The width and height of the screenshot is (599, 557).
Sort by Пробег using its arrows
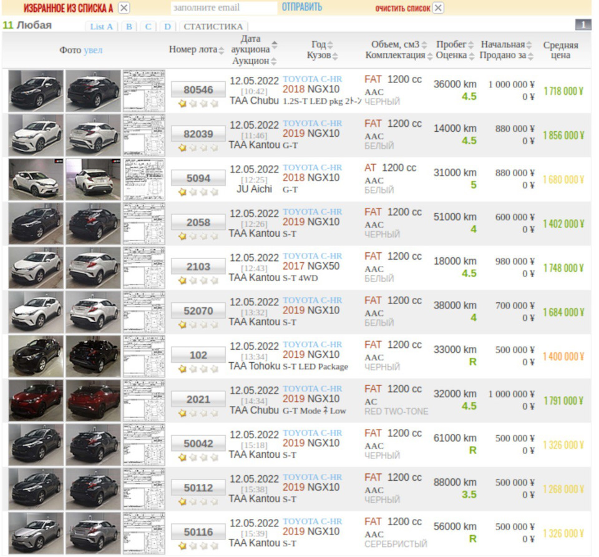click(471, 45)
